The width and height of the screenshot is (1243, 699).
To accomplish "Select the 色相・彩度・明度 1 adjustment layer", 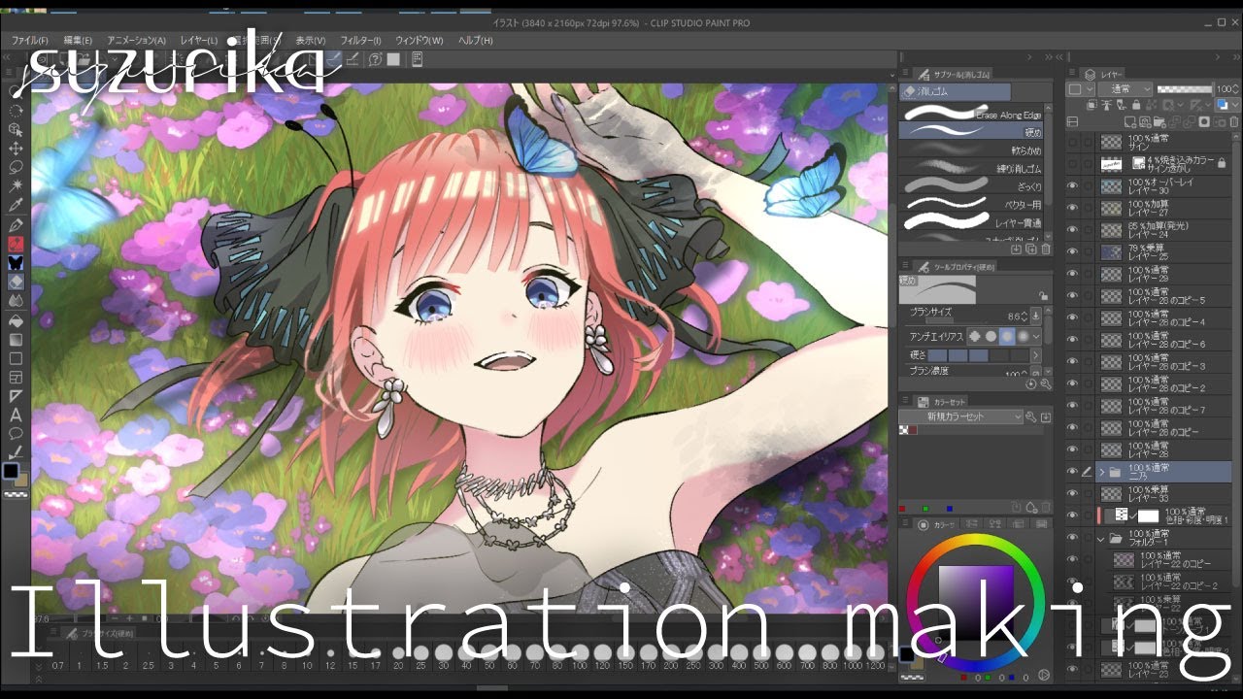I will pyautogui.click(x=1165, y=516).
